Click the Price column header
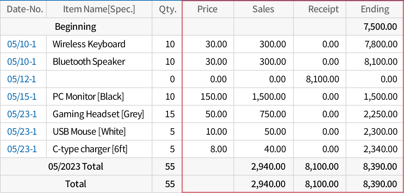The width and height of the screenshot is (404, 193). (x=208, y=9)
